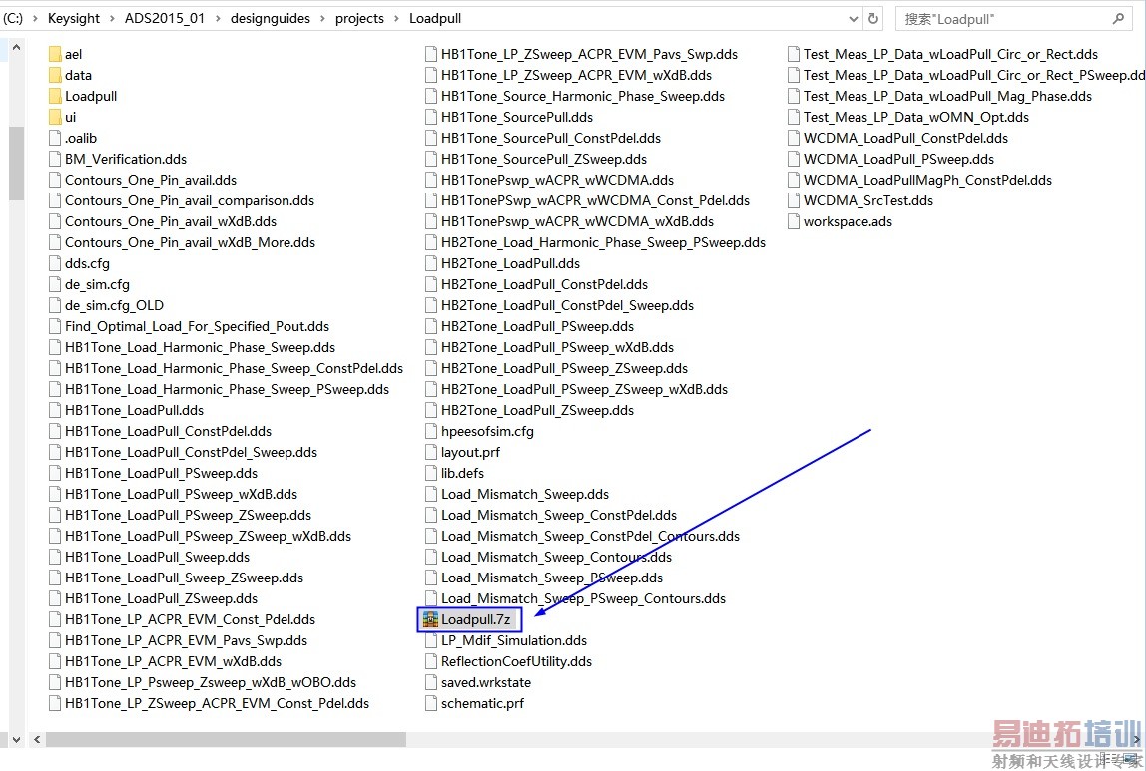1146x771 pixels.
Task: Select file icon of layout.prf
Action: (x=431, y=452)
